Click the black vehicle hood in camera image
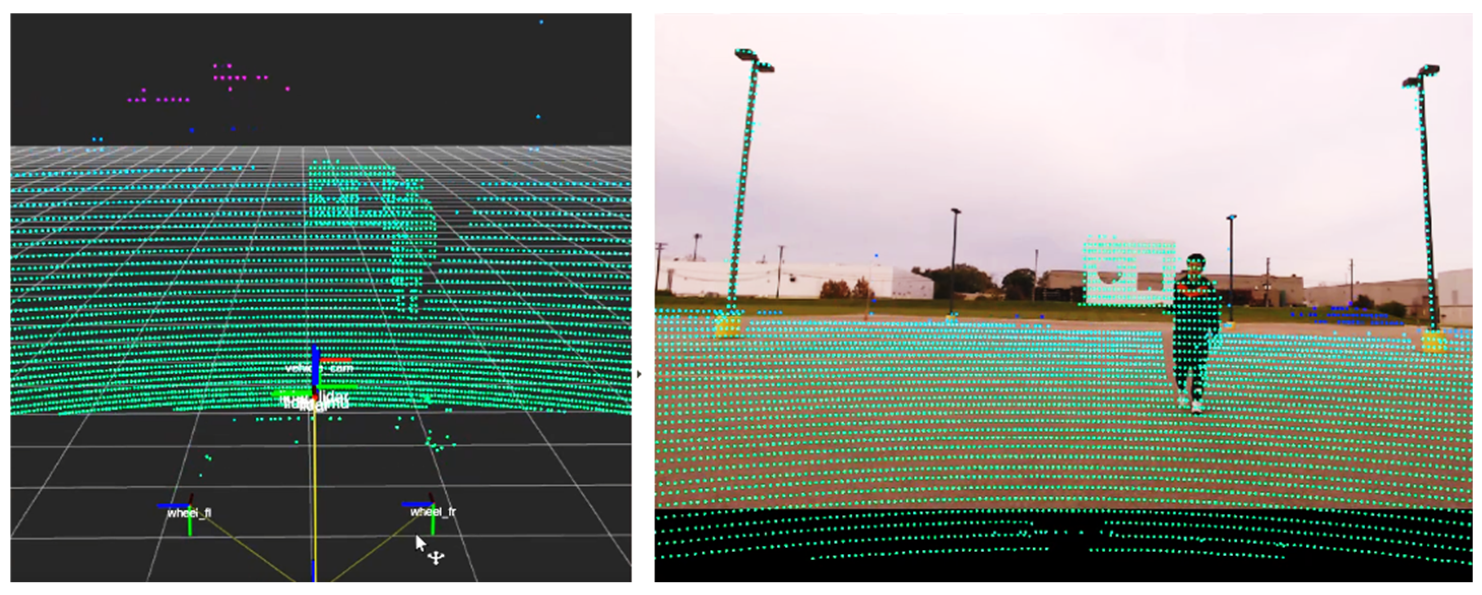 [x=1064, y=570]
